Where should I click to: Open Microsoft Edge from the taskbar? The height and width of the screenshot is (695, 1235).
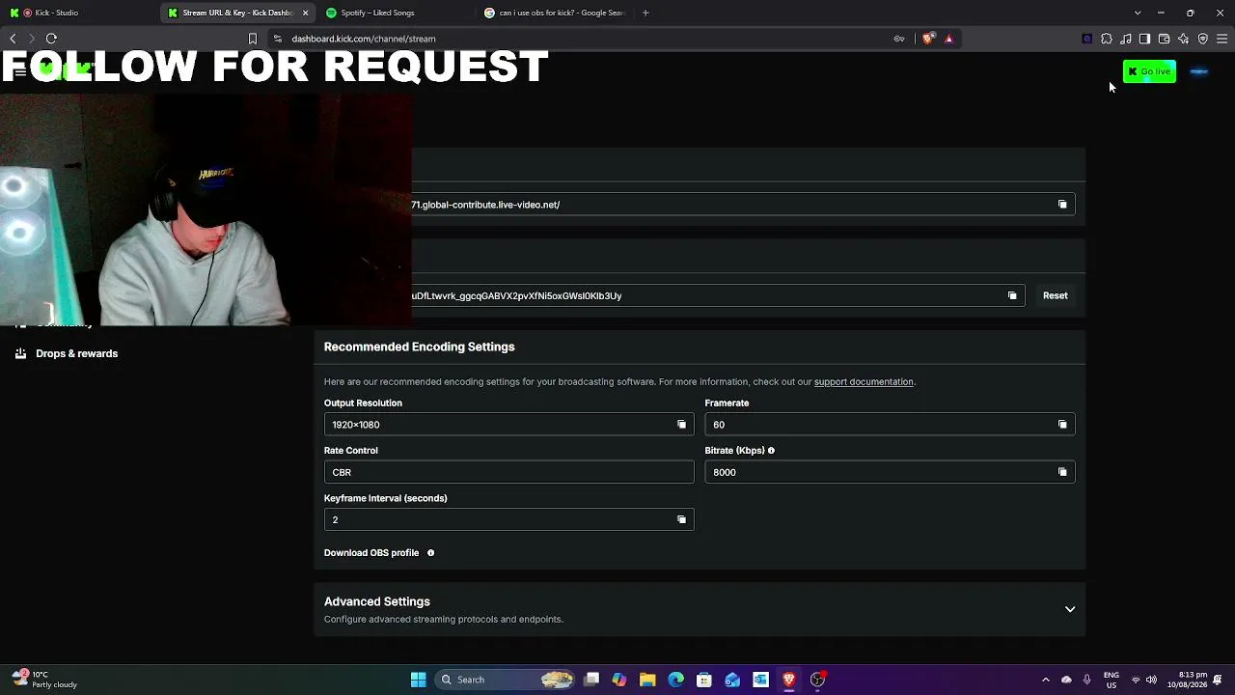tap(675, 680)
